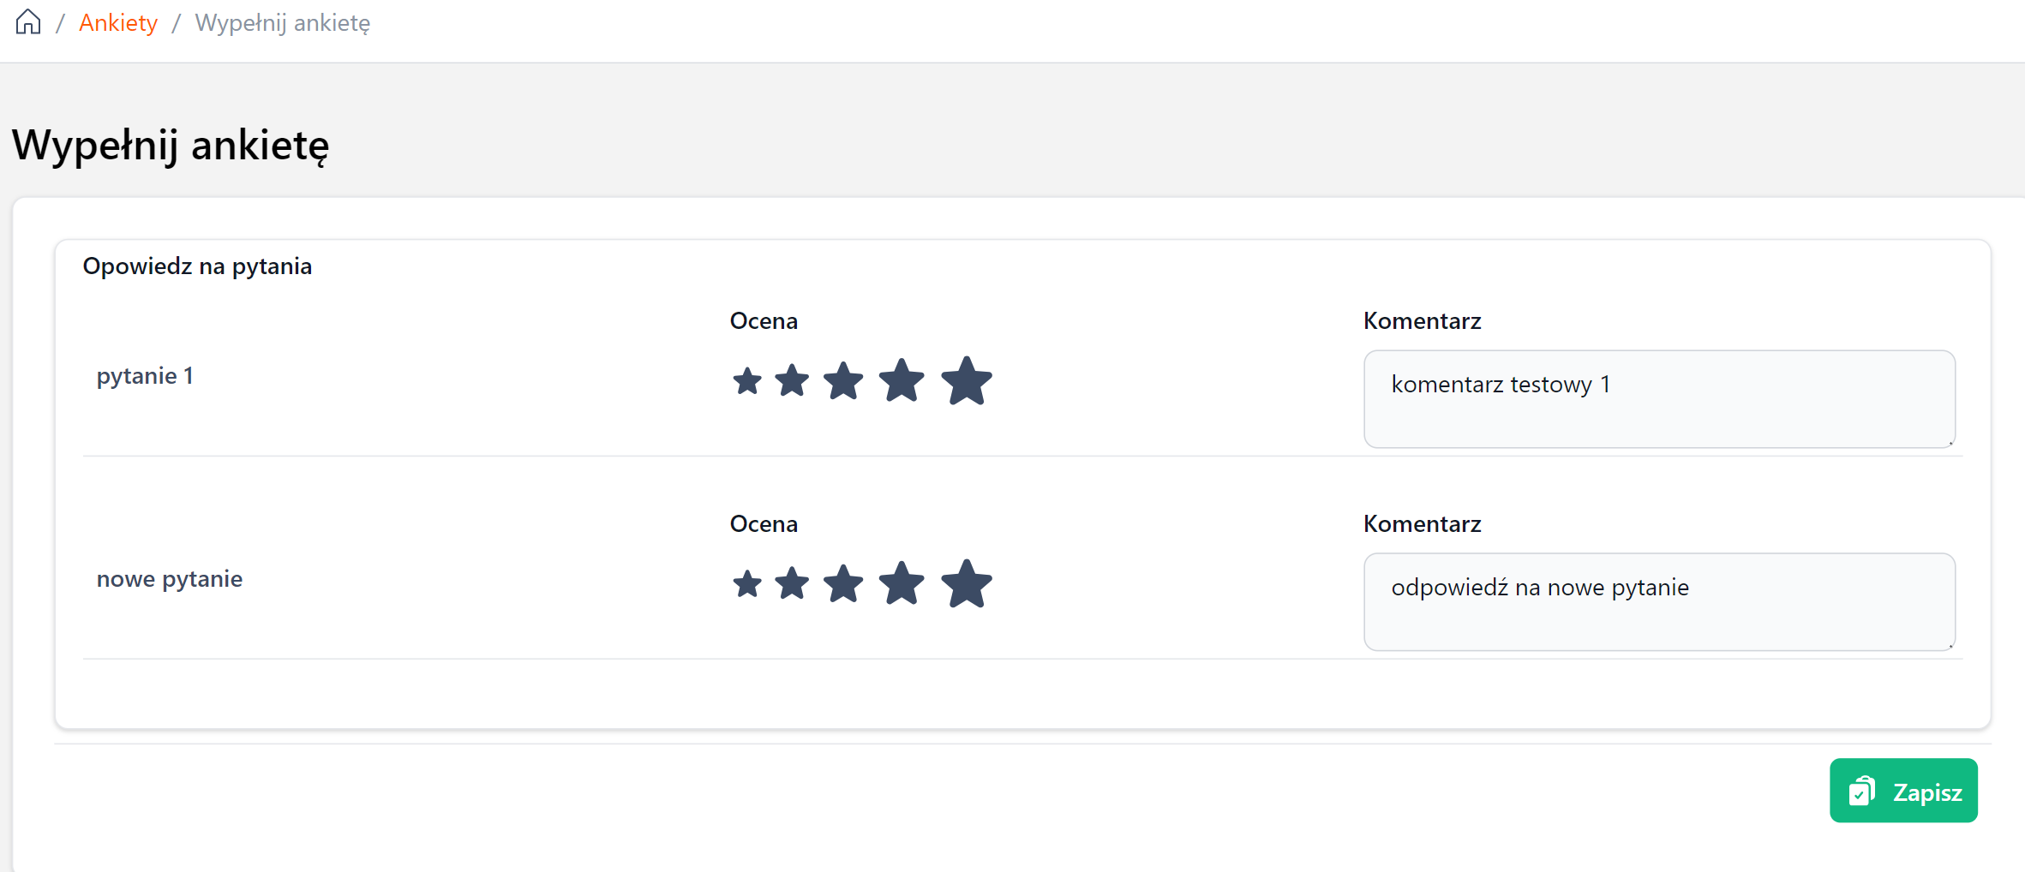
Task: Rate pytanie 1 with five stars
Action: coord(967,380)
